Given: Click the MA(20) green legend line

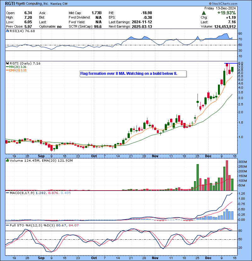Looking at the screenshot, I should (x=7, y=67).
